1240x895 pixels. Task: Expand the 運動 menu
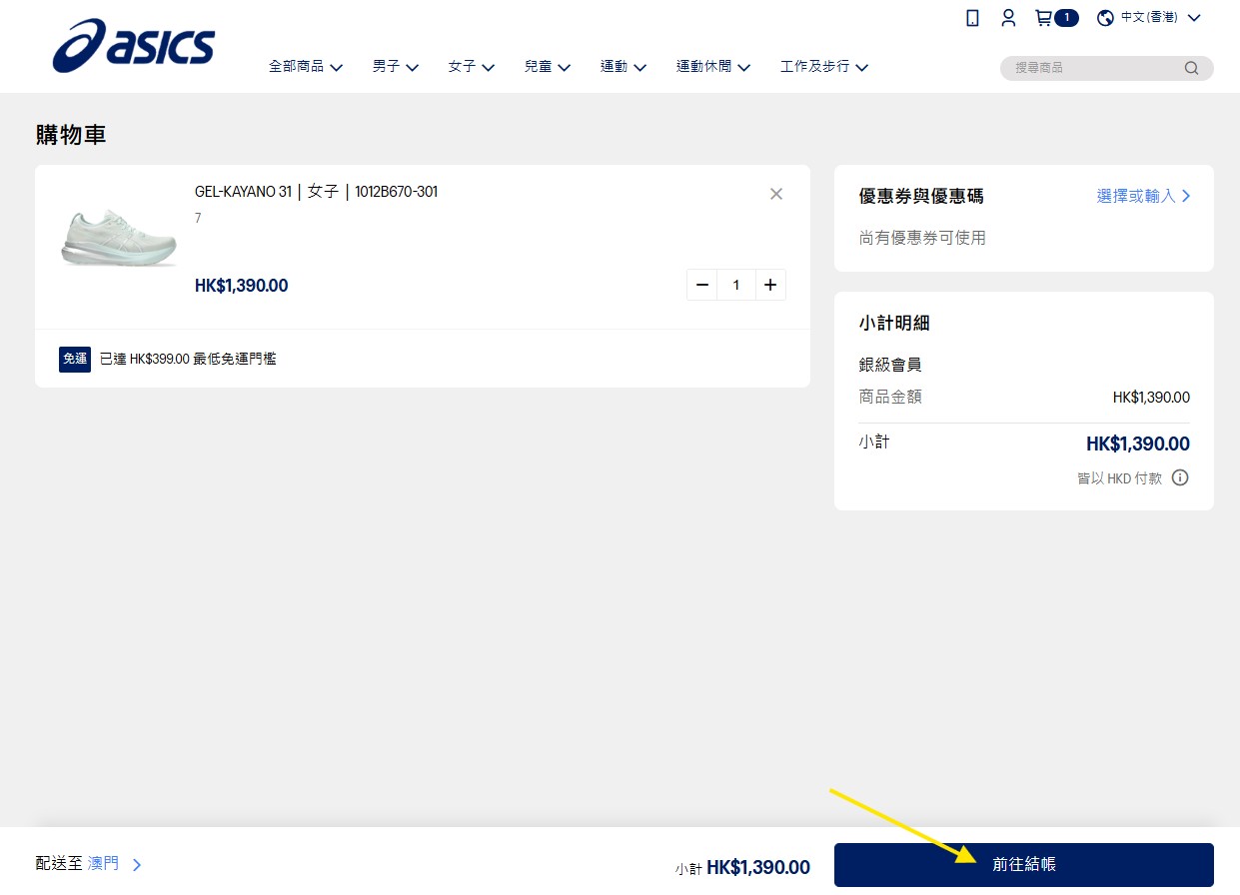(x=623, y=67)
